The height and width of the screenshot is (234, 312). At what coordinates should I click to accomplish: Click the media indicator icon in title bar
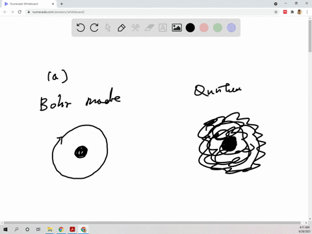(276, 4)
